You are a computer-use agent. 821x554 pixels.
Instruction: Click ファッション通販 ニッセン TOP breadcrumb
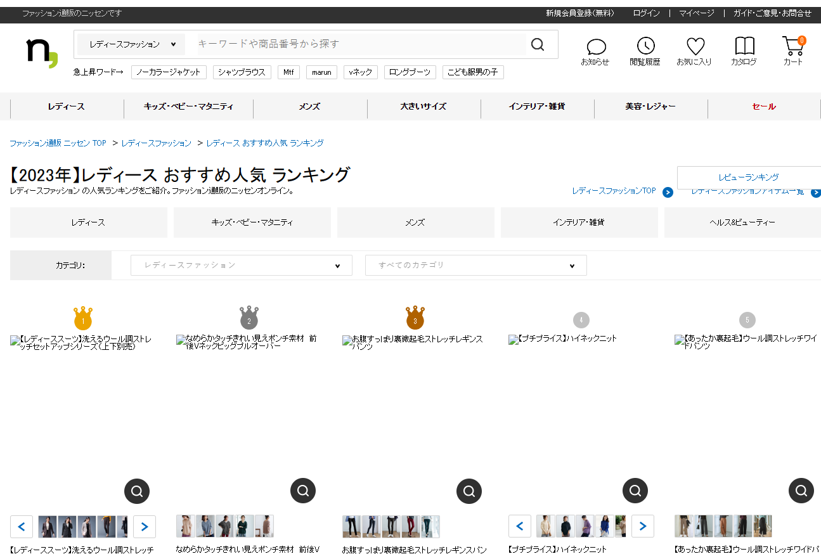pos(58,143)
